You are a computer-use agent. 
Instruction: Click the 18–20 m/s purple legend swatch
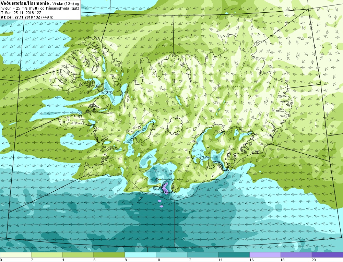tap(296, 255)
